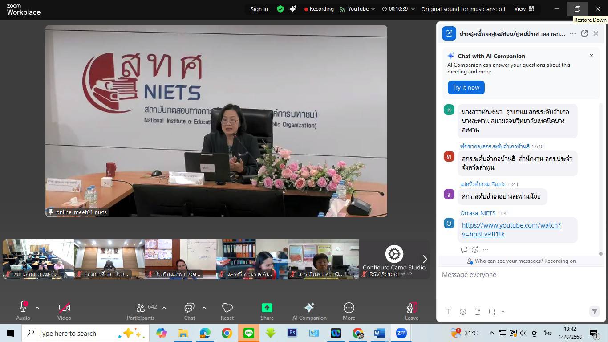Viewport: 608px width, 342px height.
Task: Expand the audio options arrow
Action: point(37,308)
